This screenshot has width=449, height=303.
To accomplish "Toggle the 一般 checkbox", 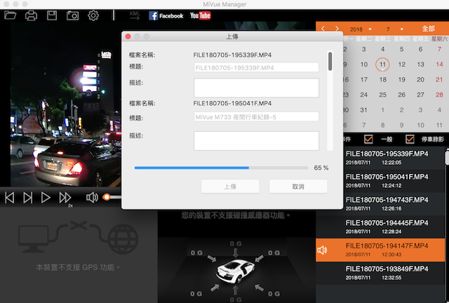I will (x=368, y=139).
